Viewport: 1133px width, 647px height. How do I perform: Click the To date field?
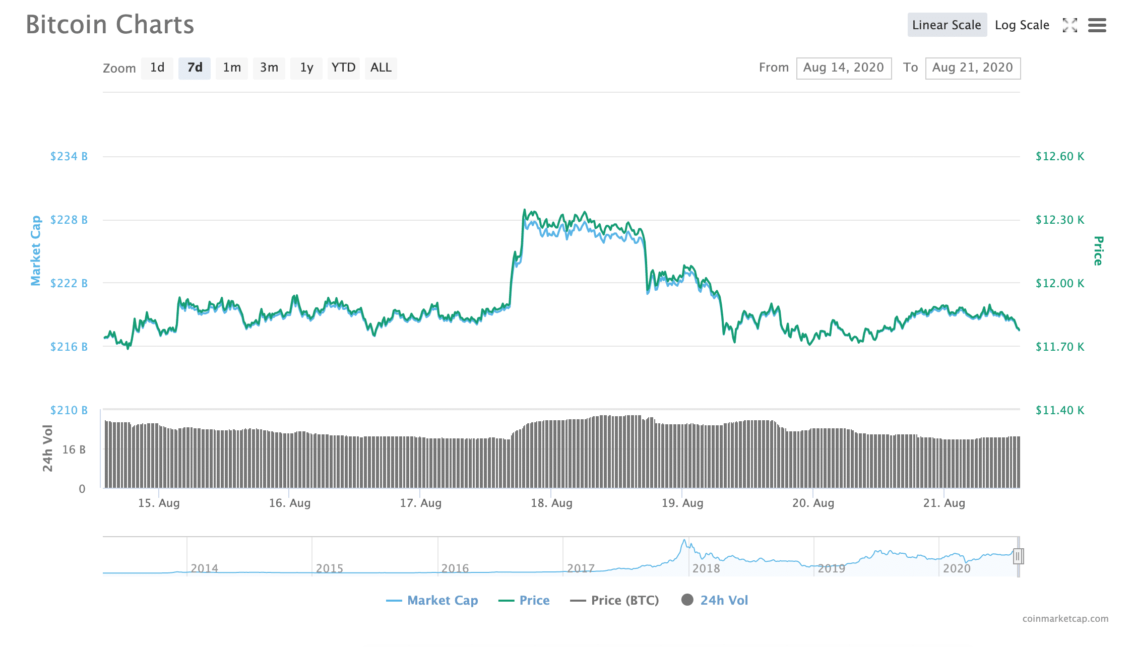[972, 68]
